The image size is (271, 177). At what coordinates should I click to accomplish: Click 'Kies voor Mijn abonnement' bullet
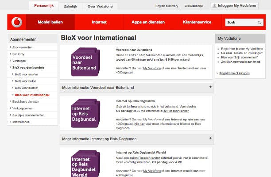tap(240, 58)
